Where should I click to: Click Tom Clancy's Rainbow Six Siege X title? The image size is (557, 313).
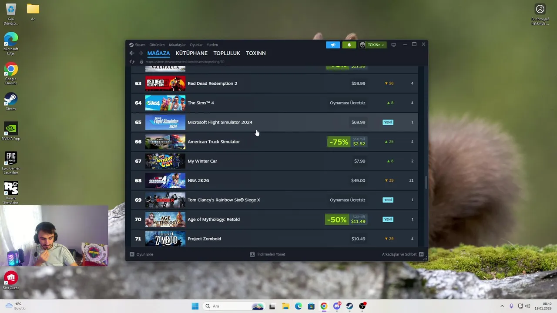coord(224,200)
